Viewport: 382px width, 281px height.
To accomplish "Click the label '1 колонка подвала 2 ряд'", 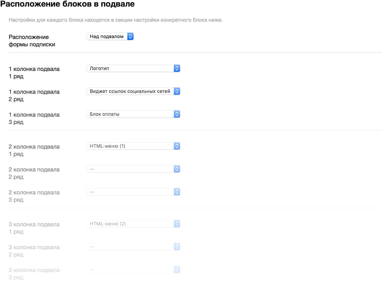I will click(34, 96).
